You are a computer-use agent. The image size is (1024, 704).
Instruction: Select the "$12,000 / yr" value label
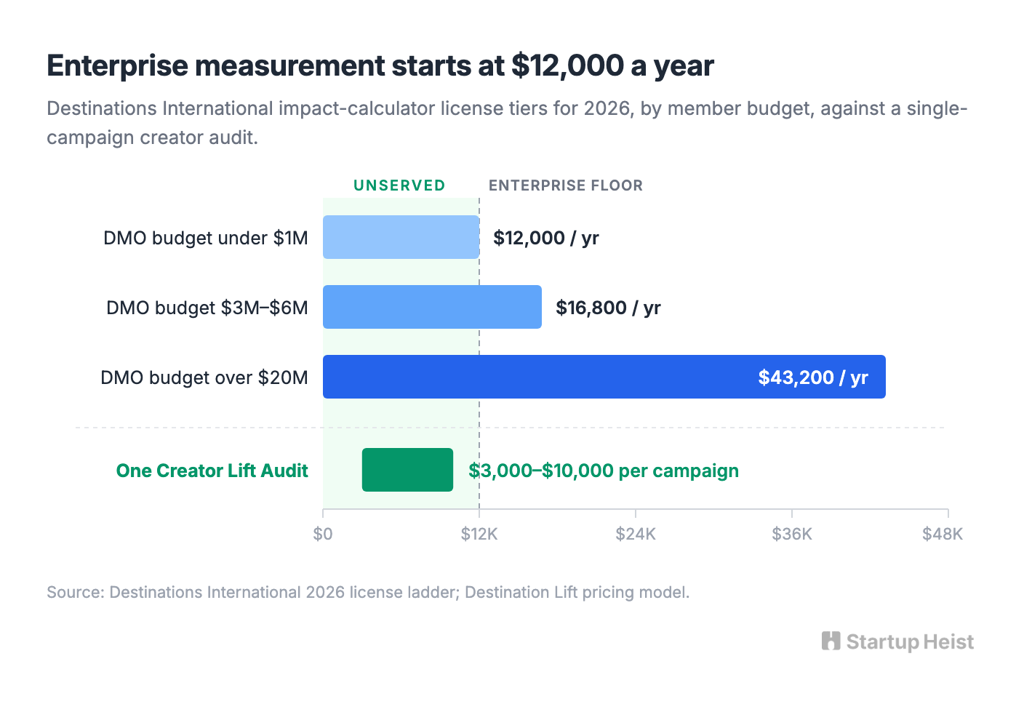(546, 238)
